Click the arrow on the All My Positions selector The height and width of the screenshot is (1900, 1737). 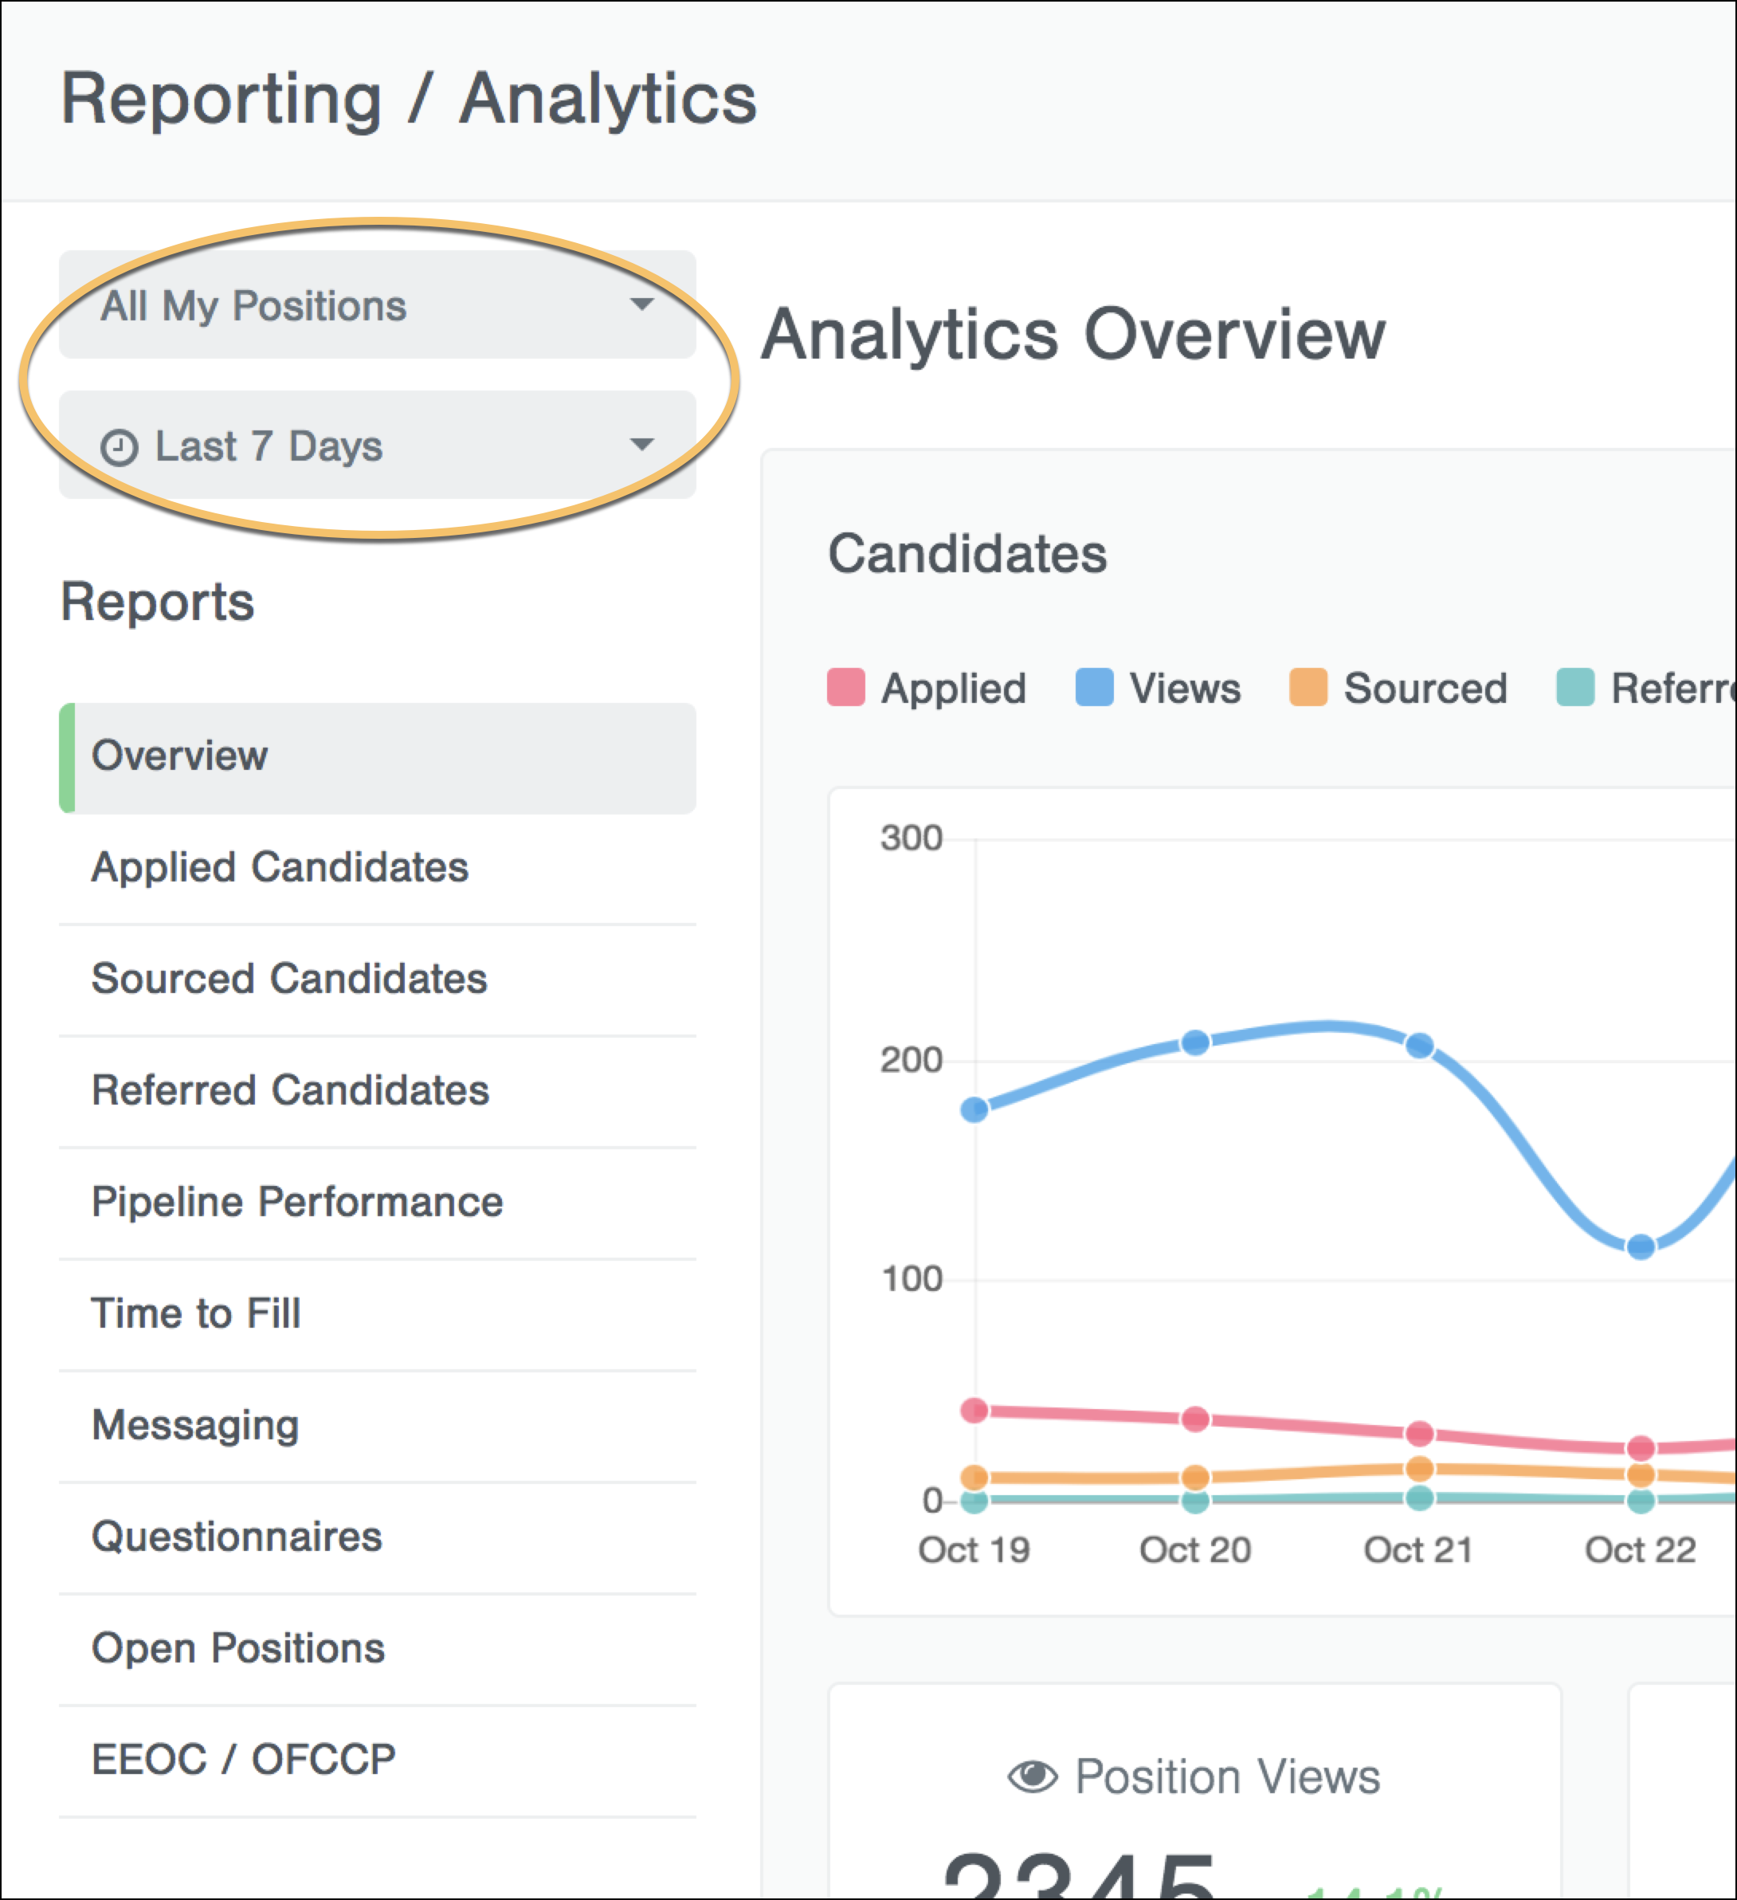click(642, 304)
